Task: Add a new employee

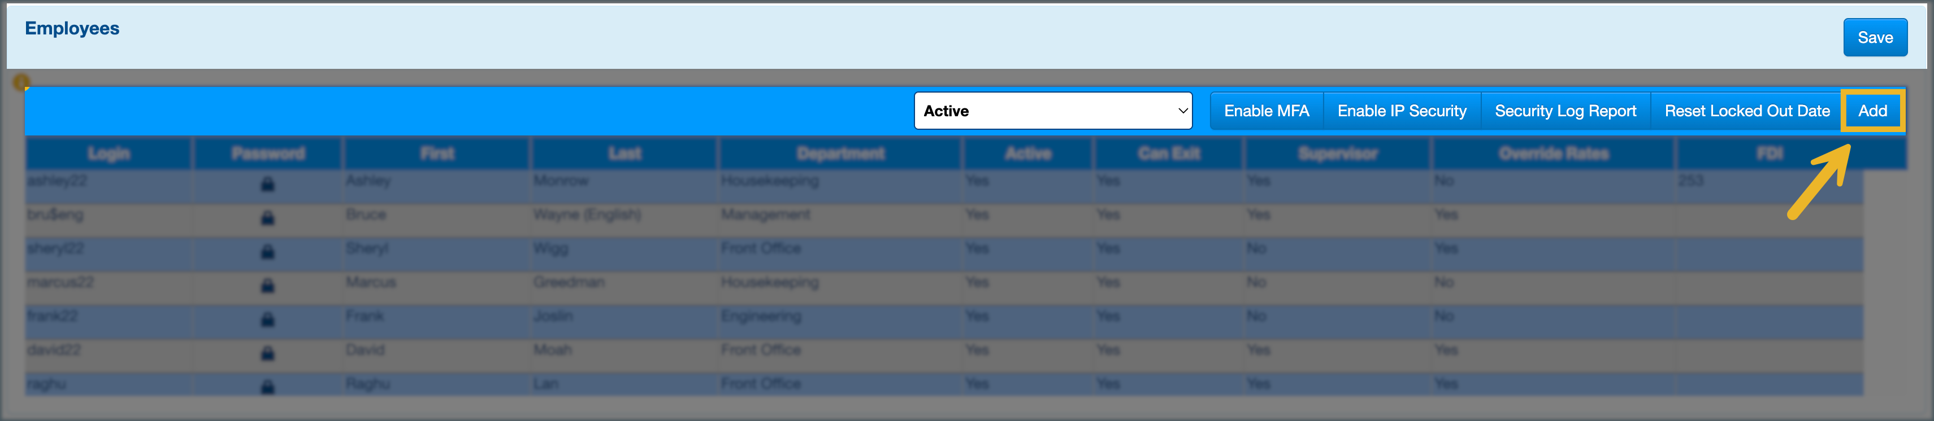Action: pyautogui.click(x=1872, y=111)
